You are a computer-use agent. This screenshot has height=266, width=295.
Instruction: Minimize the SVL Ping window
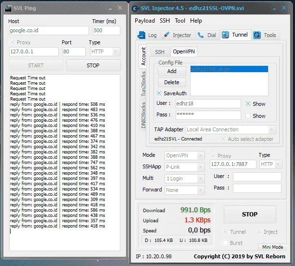pyautogui.click(x=110, y=9)
